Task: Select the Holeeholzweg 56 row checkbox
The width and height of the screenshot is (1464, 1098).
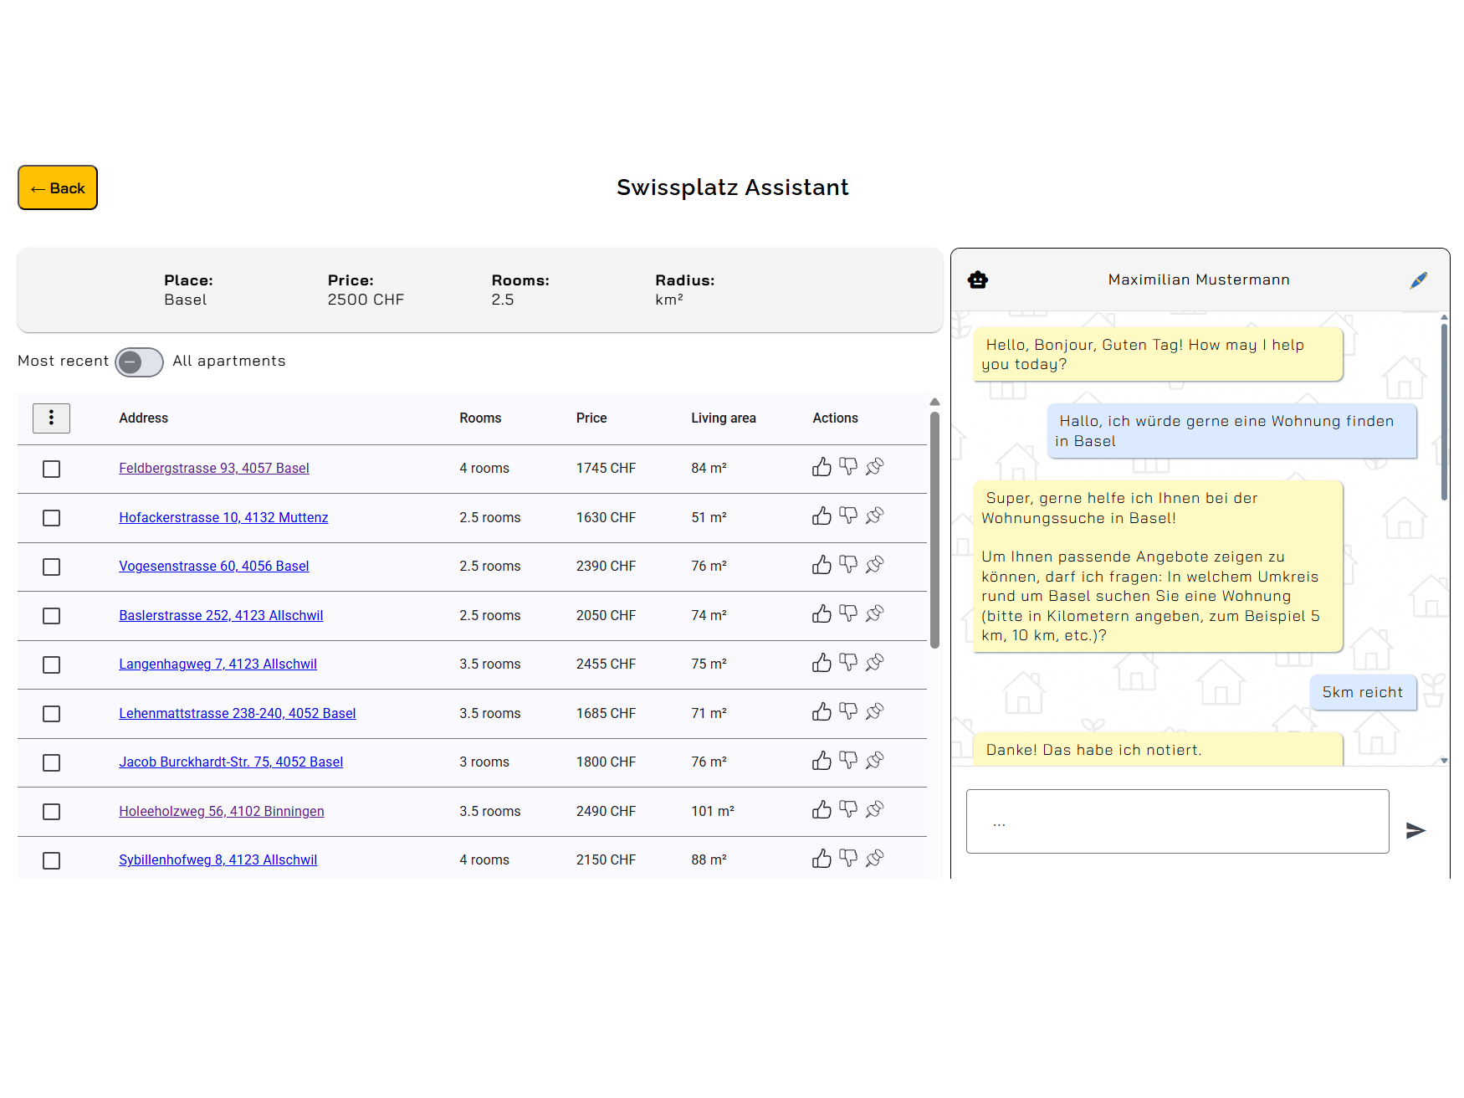Action: [x=52, y=812]
